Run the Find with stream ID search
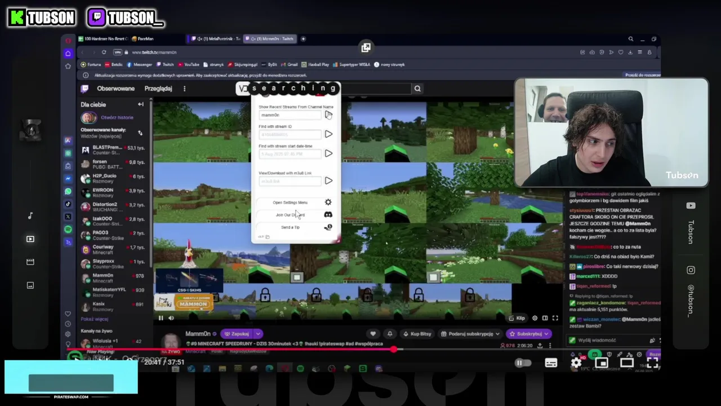This screenshot has width=721, height=406. point(328,134)
